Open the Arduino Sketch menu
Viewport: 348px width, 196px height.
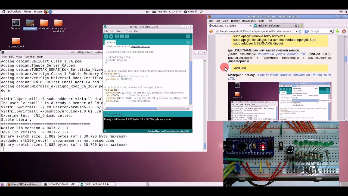coord(120,31)
